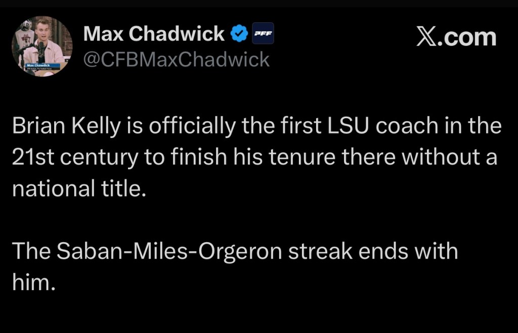Open the @CFBMaxChadwick handle
Viewport: 518px width, 333px height.
point(176,60)
